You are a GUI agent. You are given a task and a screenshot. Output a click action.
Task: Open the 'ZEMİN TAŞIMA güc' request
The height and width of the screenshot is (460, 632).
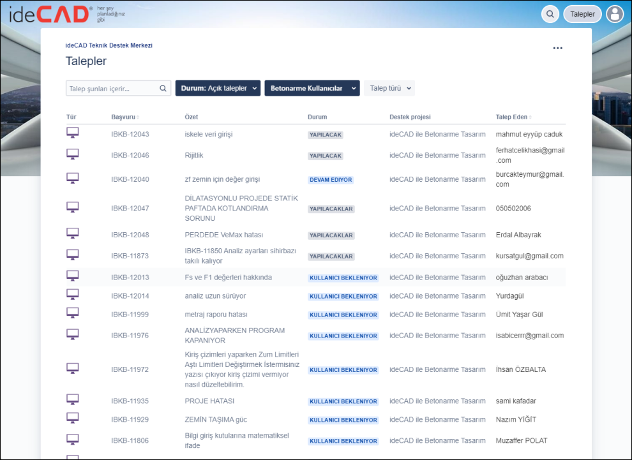tap(215, 419)
